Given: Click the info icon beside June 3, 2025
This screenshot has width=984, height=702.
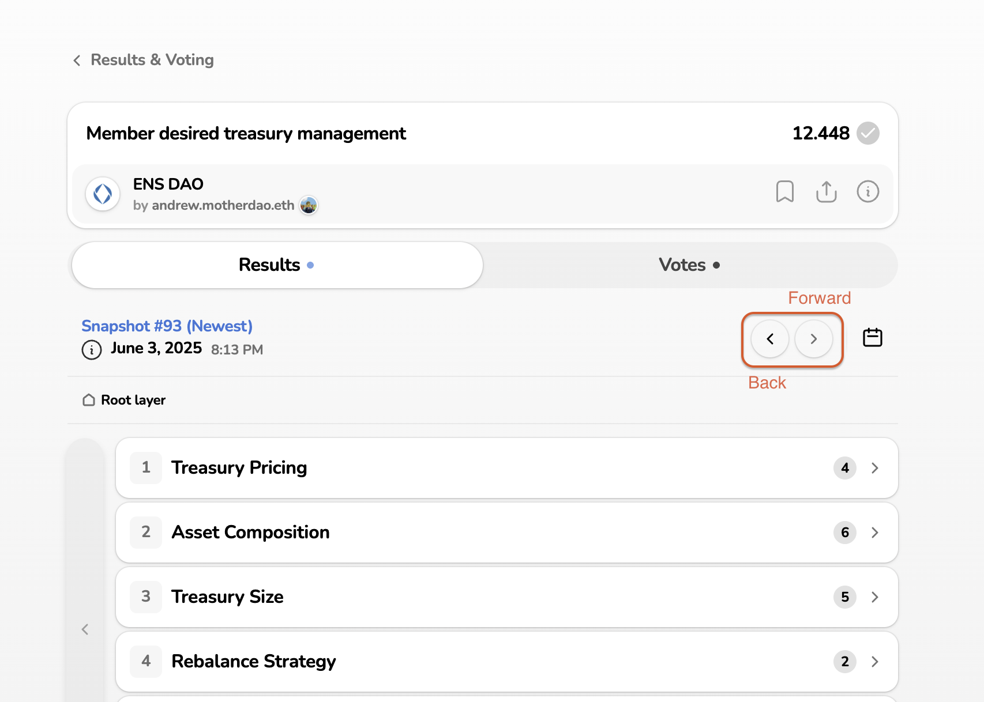Looking at the screenshot, I should pyautogui.click(x=91, y=349).
